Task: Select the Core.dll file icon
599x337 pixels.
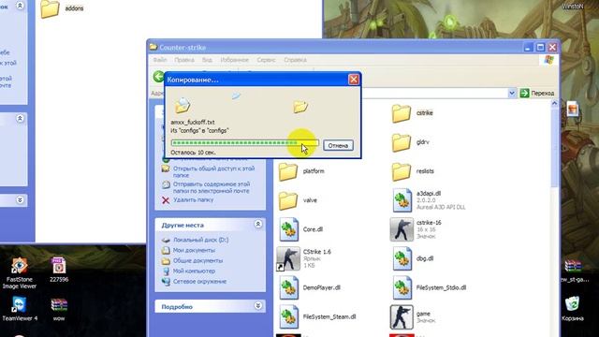Action: click(x=289, y=229)
